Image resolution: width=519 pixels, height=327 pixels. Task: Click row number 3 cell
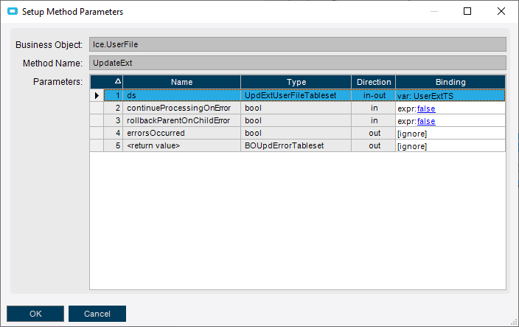click(114, 120)
